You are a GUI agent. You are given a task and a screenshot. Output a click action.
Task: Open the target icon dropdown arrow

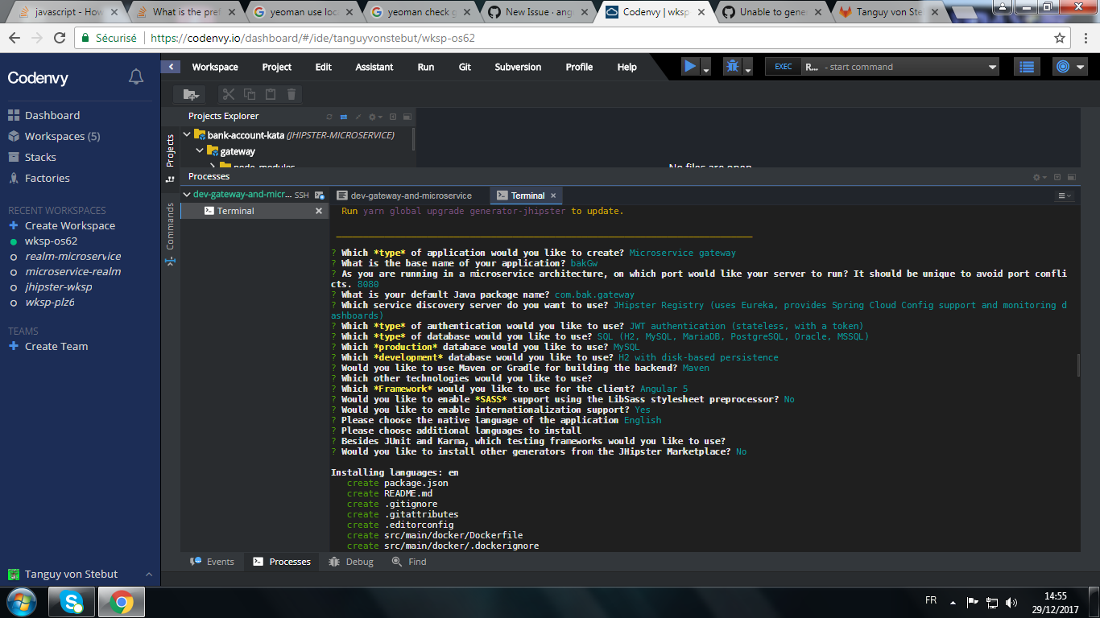point(1081,67)
